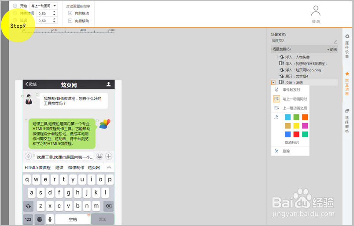Choose 事件触发时 from the menu
Screen dimensions: 354x226
[x=290, y=90]
